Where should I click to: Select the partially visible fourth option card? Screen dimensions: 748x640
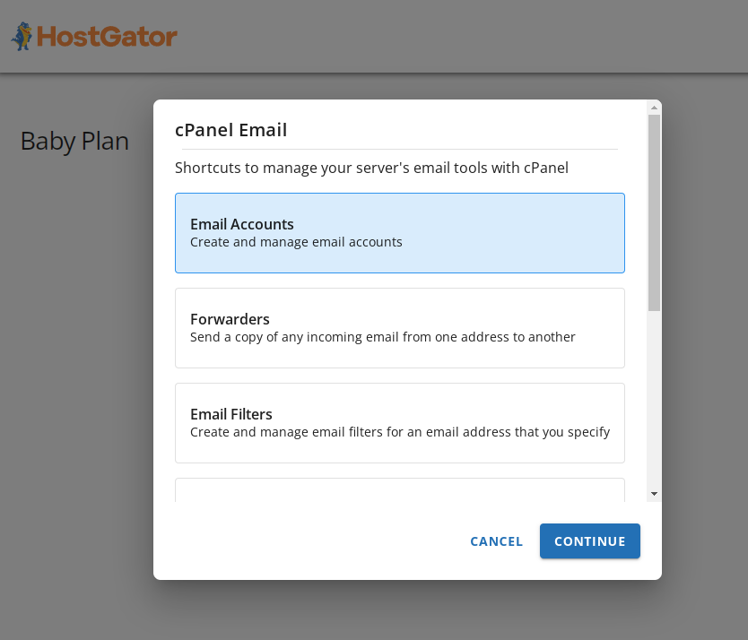tap(399, 490)
